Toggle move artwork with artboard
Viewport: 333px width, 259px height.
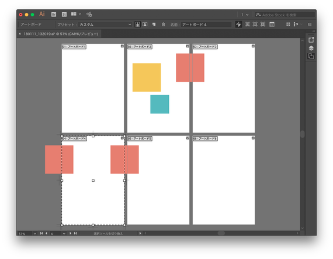pyautogui.click(x=238, y=25)
